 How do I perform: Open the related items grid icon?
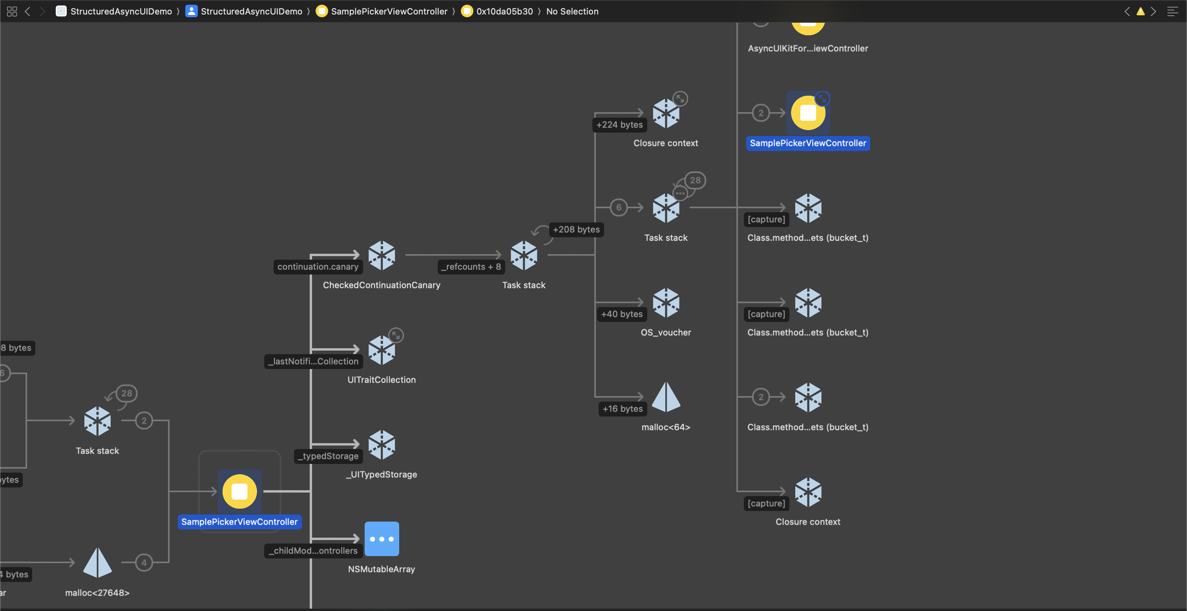pos(12,11)
